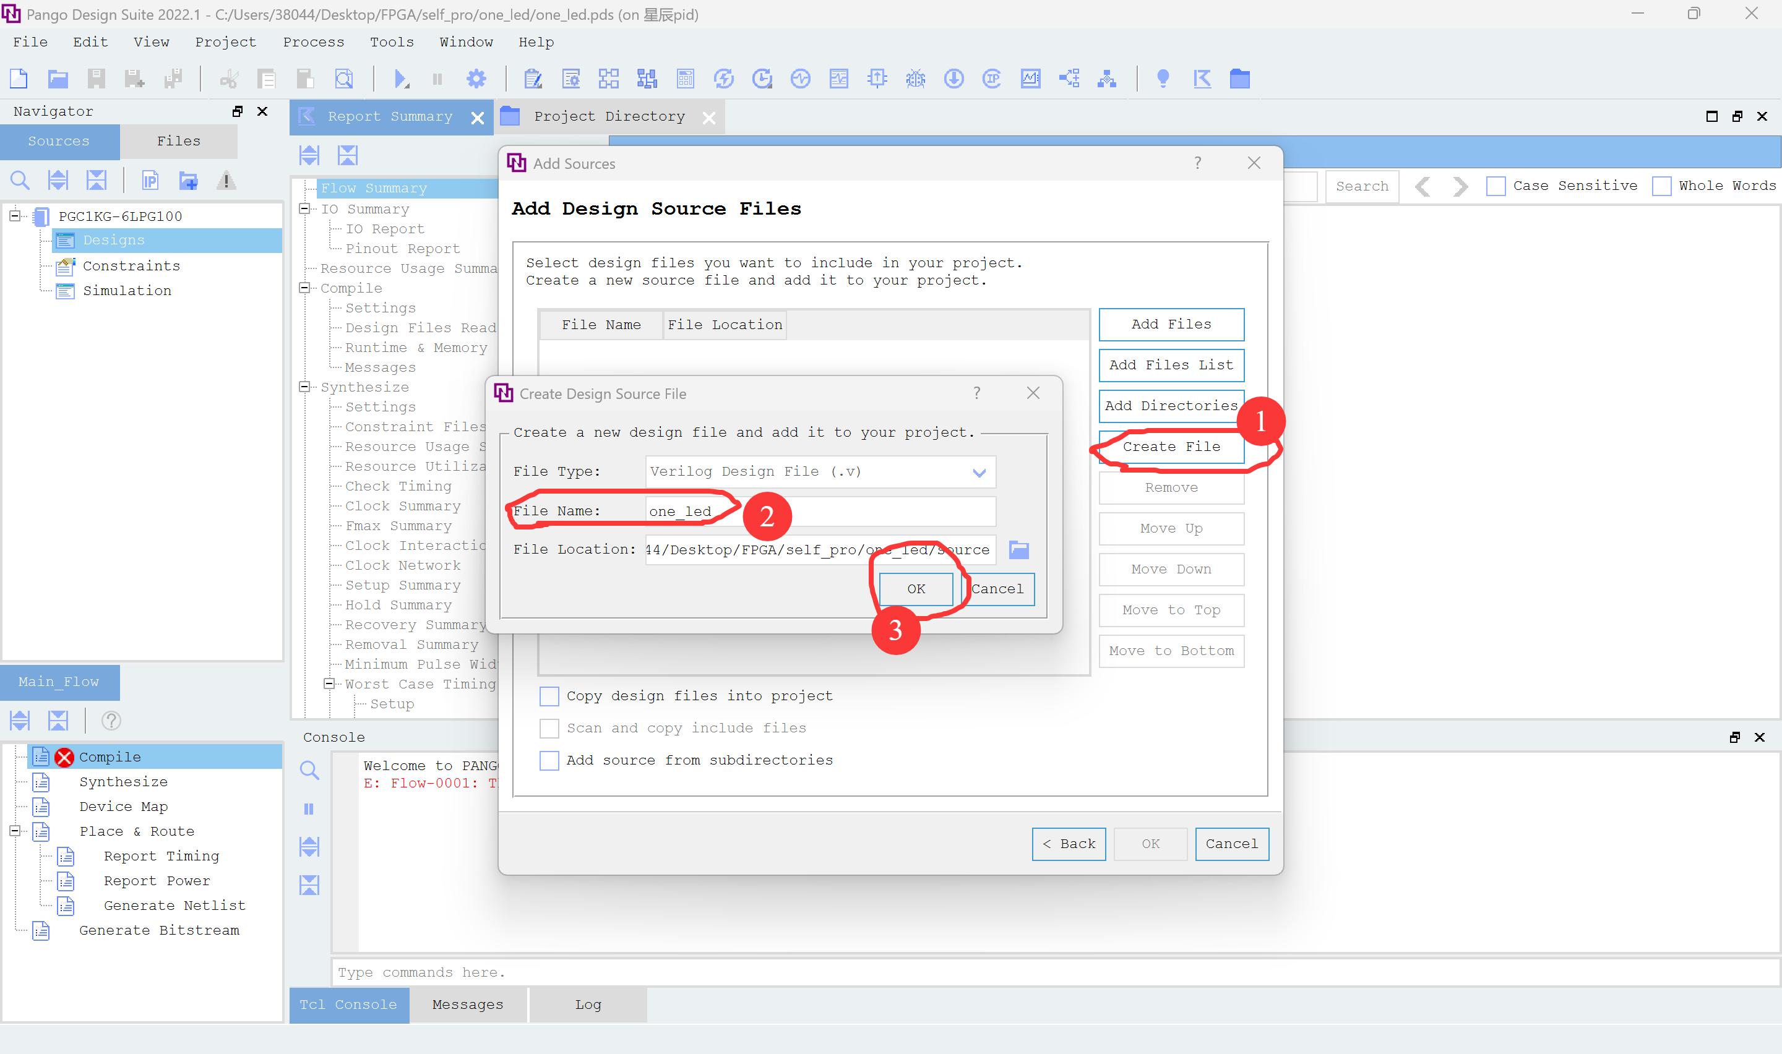Click OK in Create Design Source File
The image size is (1782, 1054).
click(x=916, y=589)
